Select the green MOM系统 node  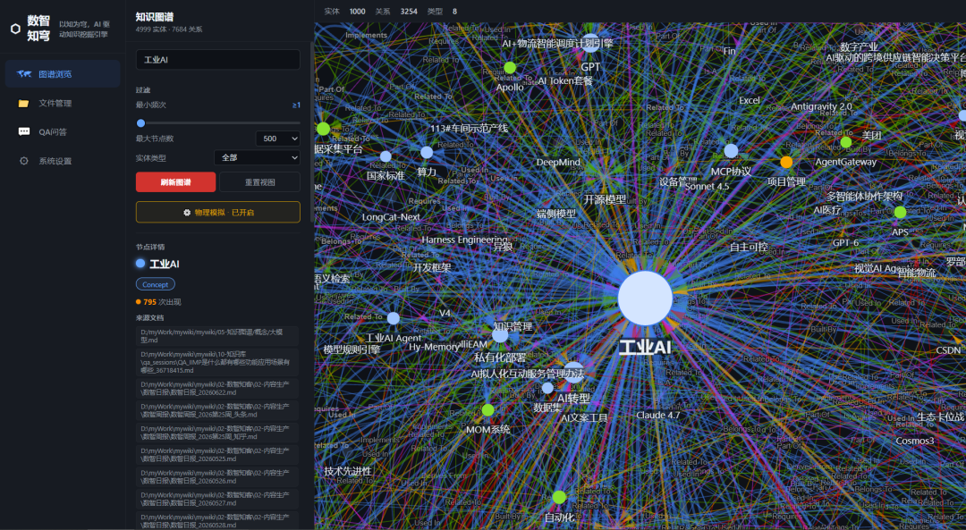pos(488,410)
